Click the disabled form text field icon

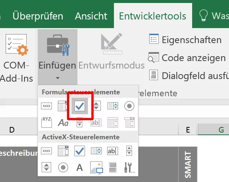click(x=96, y=122)
